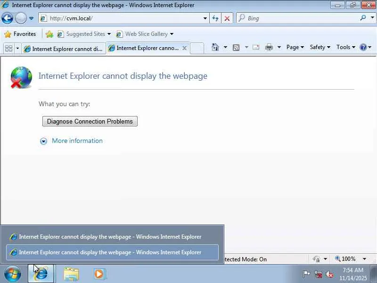Click the 100% zoom level button

click(x=345, y=259)
